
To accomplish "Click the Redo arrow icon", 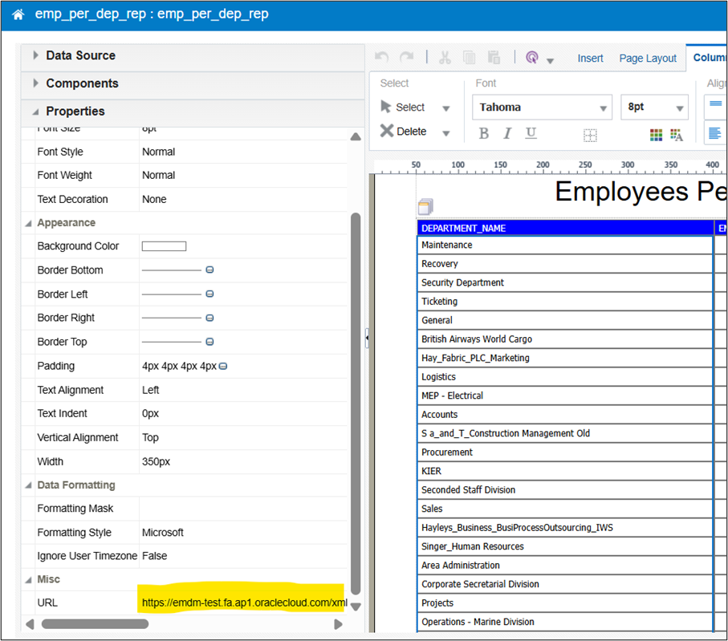I will [407, 57].
